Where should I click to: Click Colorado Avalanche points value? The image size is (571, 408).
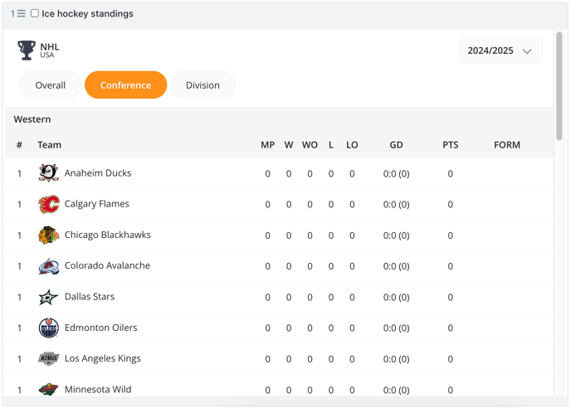coord(451,266)
